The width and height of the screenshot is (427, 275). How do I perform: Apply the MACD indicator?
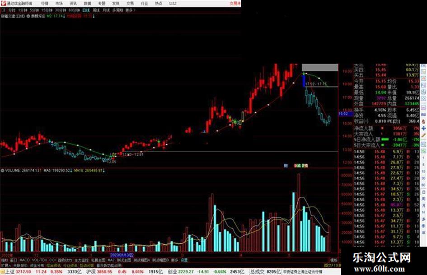tap(24, 260)
